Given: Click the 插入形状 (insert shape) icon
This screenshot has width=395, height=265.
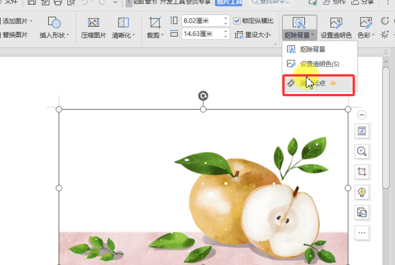Looking at the screenshot, I should tap(55, 23).
